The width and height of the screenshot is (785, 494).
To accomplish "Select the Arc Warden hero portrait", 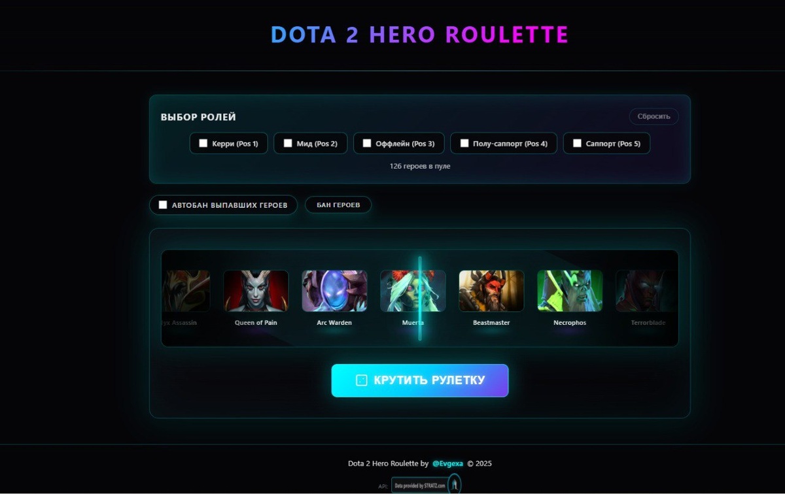I will pyautogui.click(x=334, y=291).
